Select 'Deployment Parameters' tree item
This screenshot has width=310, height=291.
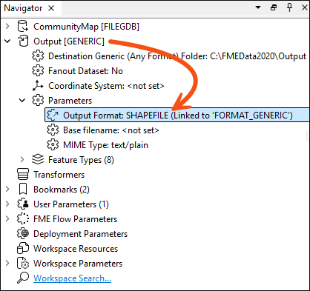click(x=80, y=234)
